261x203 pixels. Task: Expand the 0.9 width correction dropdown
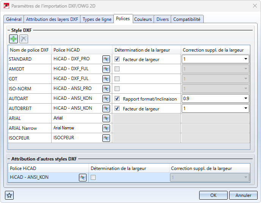click(x=246, y=99)
